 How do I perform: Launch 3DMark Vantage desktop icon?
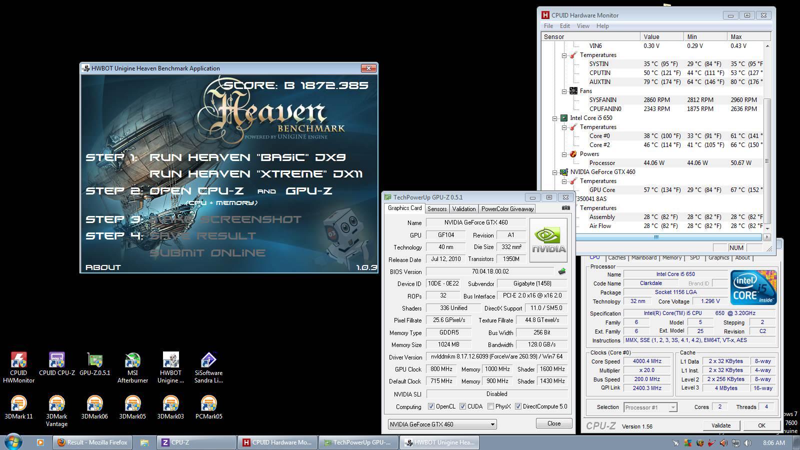tap(56, 411)
